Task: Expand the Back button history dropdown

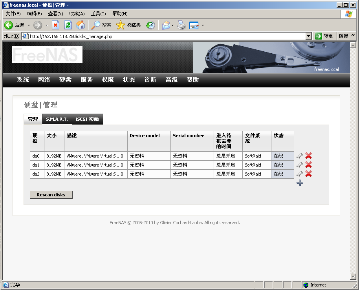Action: pyautogui.click(x=29, y=25)
